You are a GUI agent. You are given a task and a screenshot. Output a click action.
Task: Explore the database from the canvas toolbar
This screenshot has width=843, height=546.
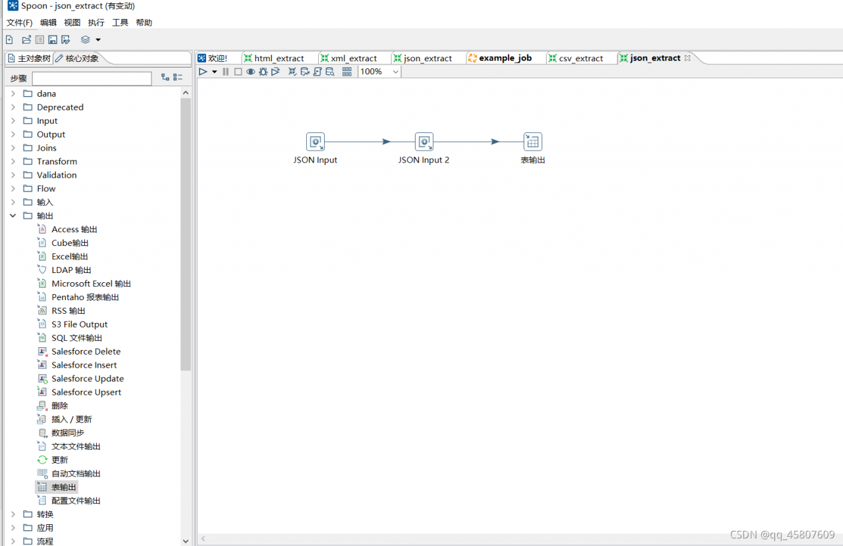[x=329, y=72]
